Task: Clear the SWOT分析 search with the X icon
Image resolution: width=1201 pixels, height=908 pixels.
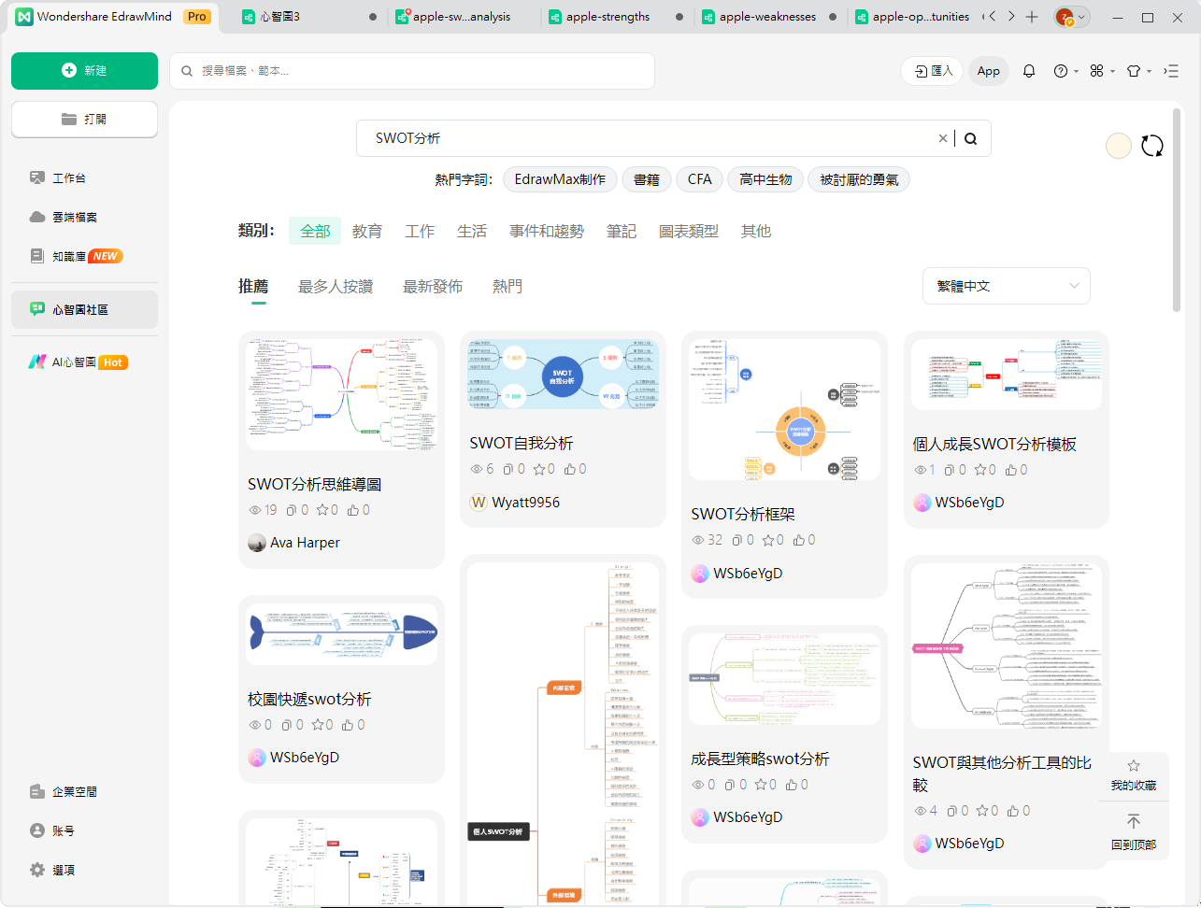Action: [x=942, y=137]
